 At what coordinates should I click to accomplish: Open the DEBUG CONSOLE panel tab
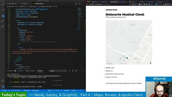30,71
